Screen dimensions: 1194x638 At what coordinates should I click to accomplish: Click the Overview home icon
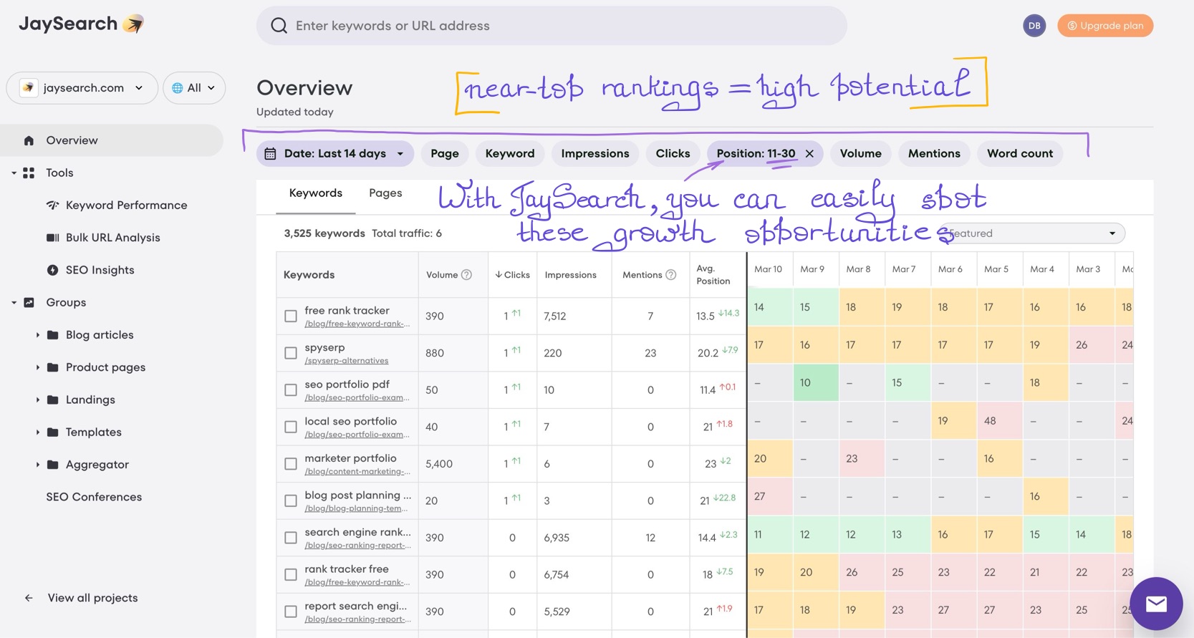coord(29,140)
